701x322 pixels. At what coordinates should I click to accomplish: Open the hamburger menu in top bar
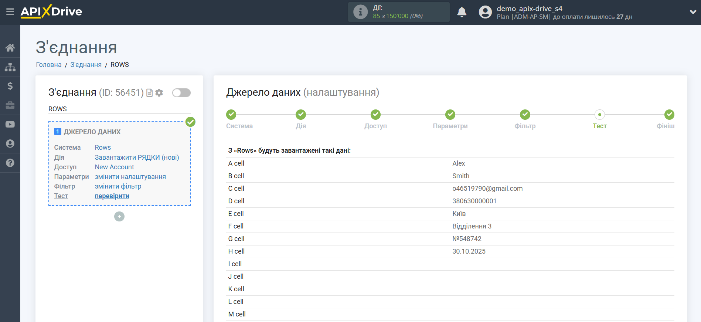click(10, 12)
